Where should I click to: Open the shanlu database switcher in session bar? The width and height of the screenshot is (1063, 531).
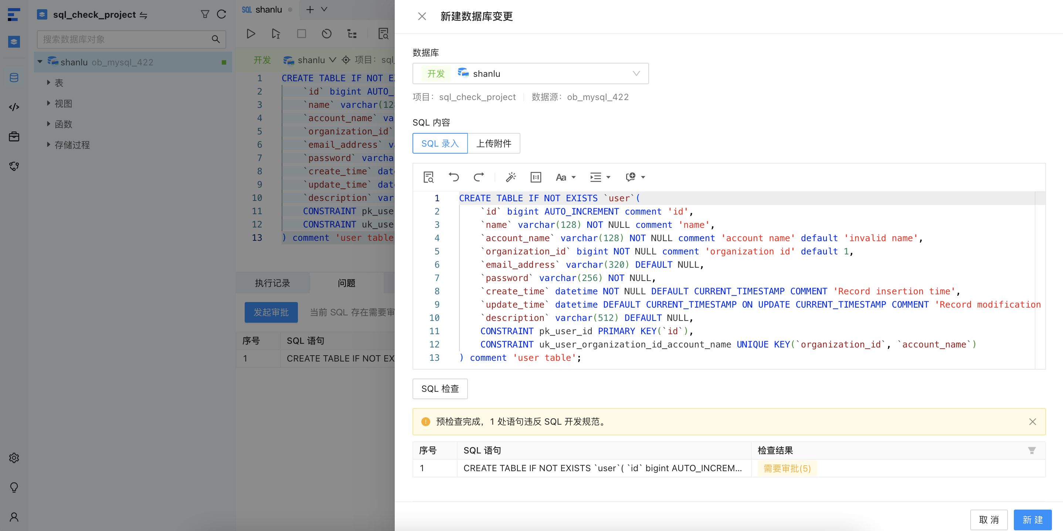[x=310, y=60]
